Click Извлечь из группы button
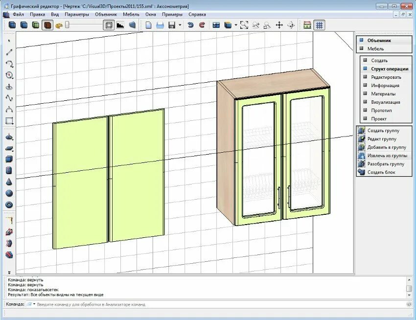416x320 pixels. [384, 156]
